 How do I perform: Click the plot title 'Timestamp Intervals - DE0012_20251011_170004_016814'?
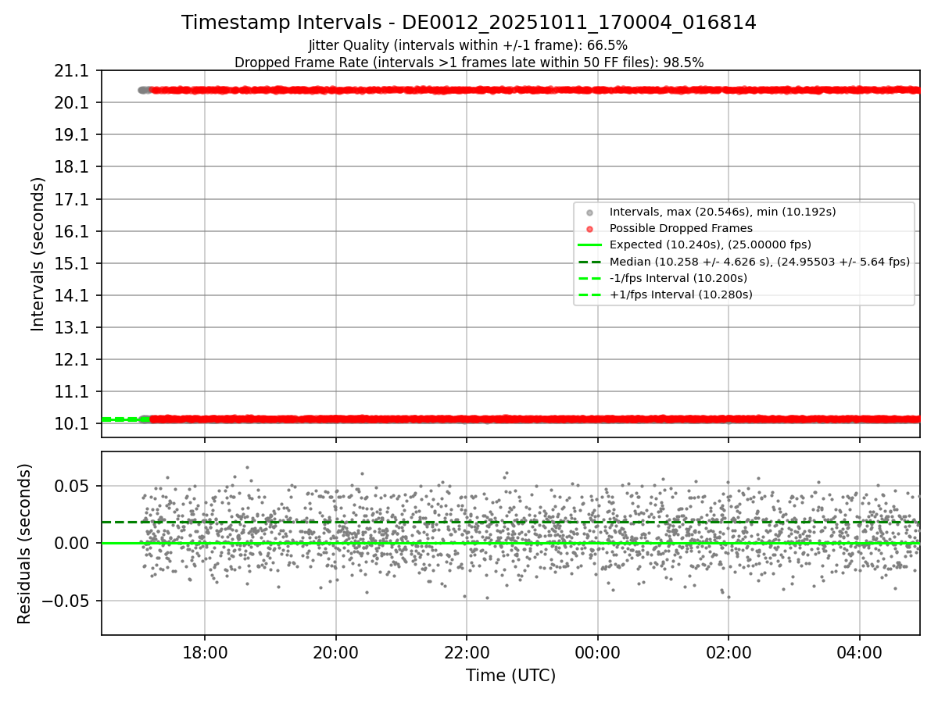(x=469, y=23)
